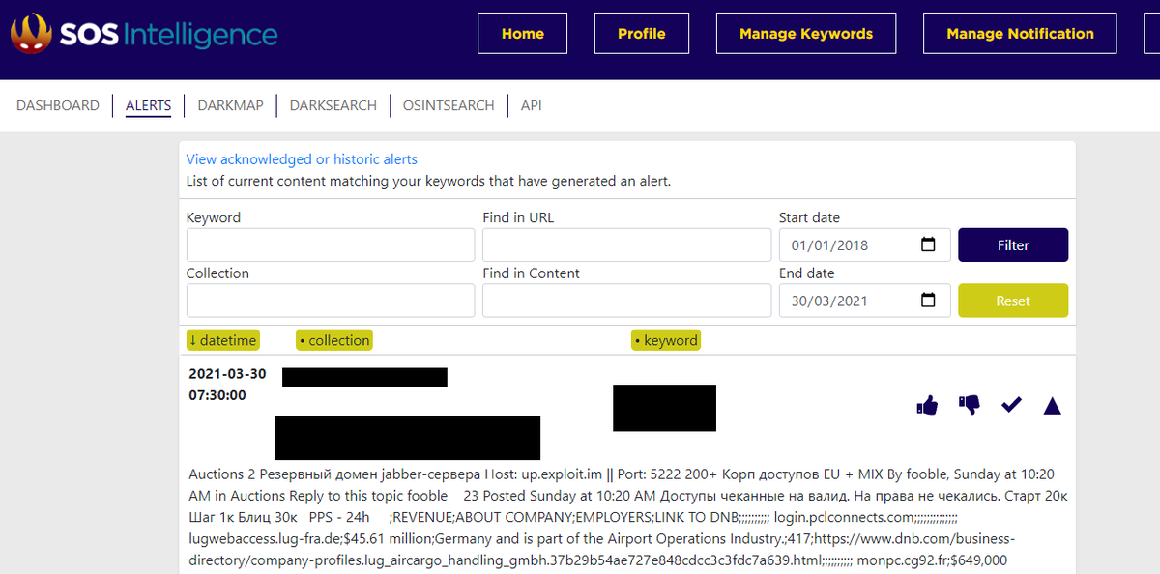Sort alerts by keyword
This screenshot has width=1160, height=574.
click(x=666, y=340)
